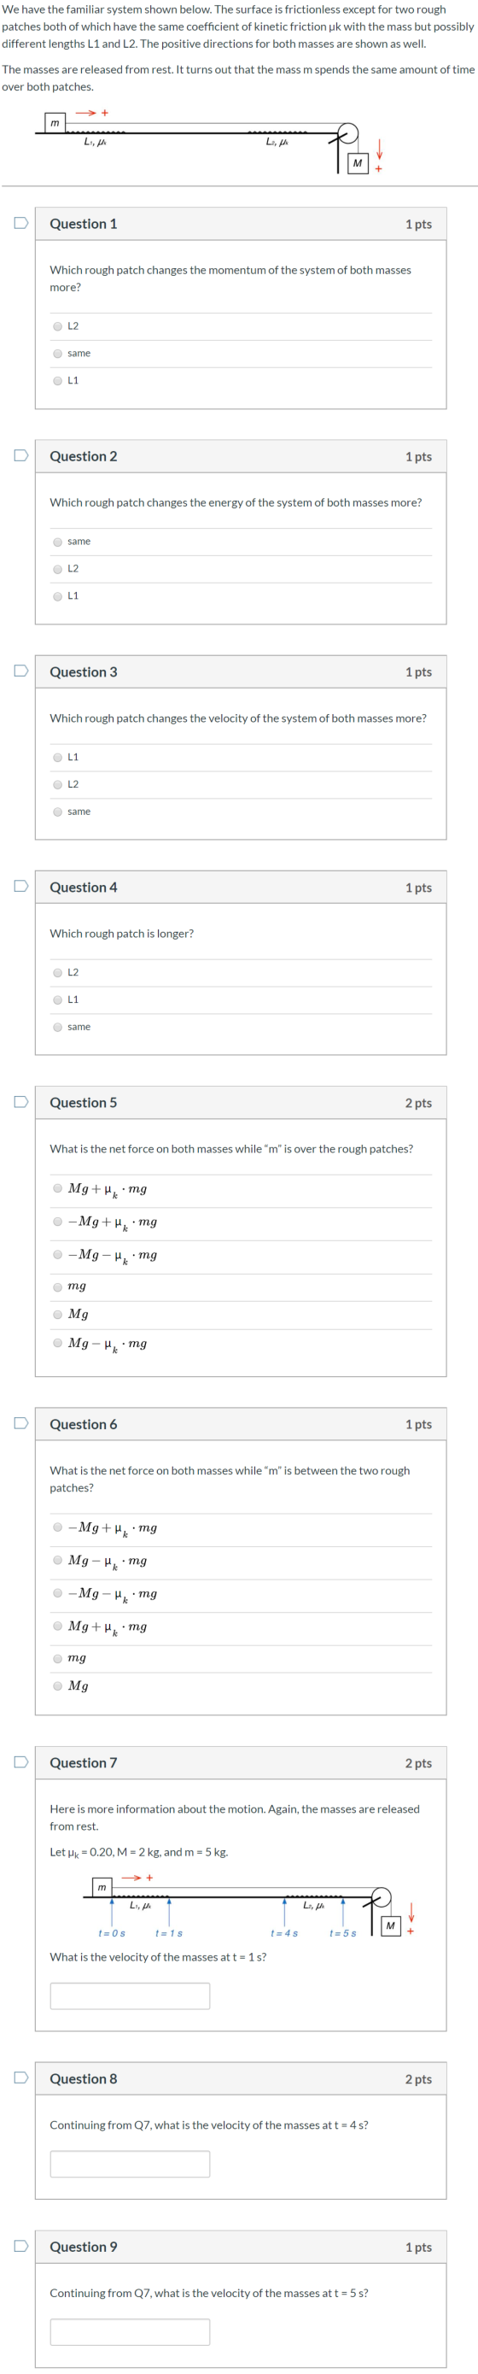Flag Question 5 with the bookmark icon

coord(20,1101)
